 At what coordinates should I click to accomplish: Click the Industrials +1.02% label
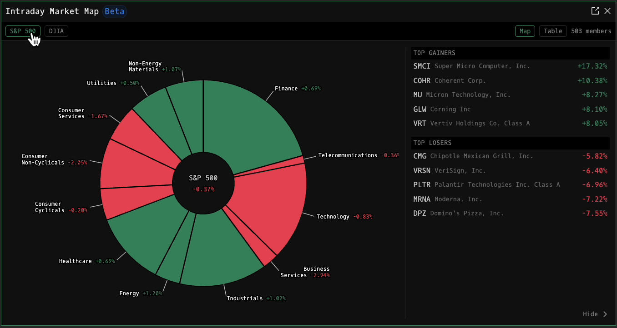tap(256, 298)
